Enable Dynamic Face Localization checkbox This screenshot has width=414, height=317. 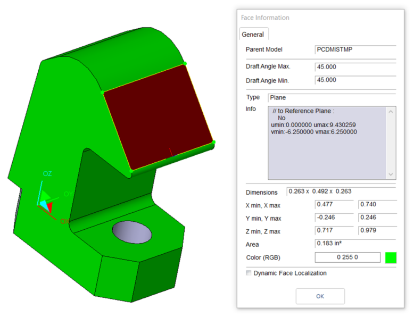[x=249, y=273]
